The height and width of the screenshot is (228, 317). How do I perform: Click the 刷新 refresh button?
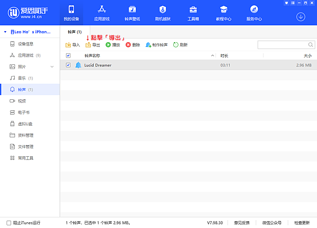[180, 45]
